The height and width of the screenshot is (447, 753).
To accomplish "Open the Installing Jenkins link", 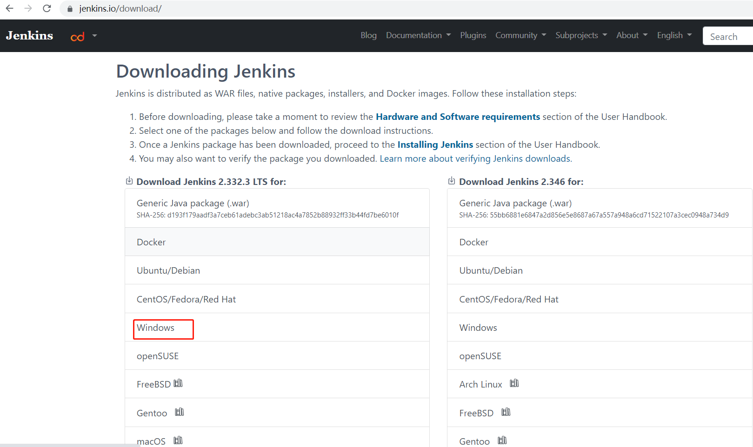I will coord(435,145).
